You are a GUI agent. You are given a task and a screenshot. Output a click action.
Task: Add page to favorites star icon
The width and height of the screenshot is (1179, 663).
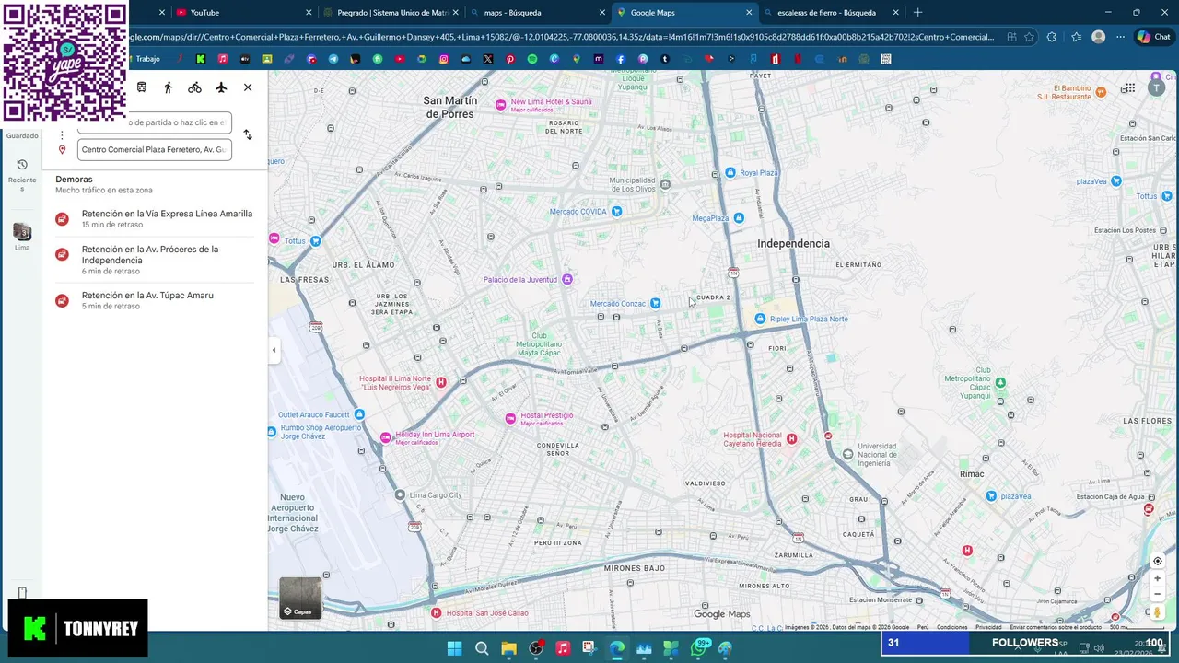click(1029, 37)
